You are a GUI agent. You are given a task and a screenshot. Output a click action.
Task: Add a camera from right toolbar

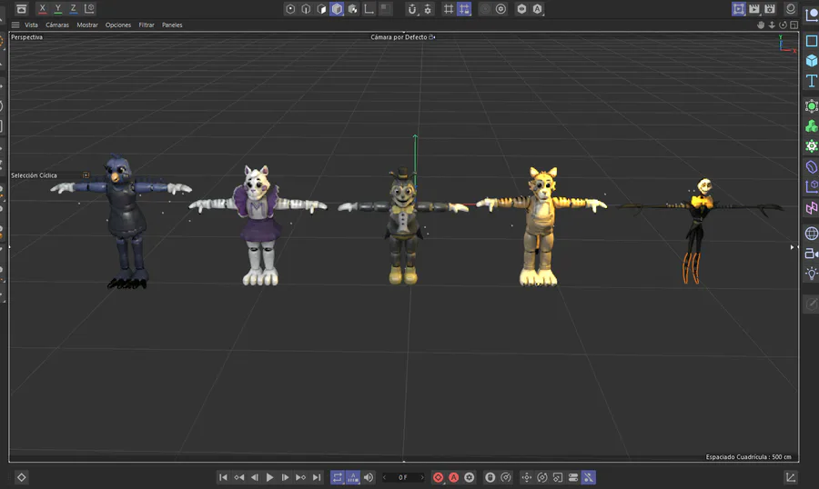[811, 254]
